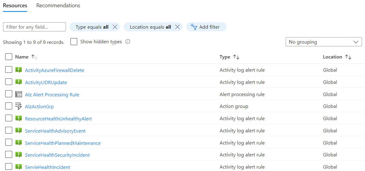Switch to the Recommendations tab

point(58,5)
